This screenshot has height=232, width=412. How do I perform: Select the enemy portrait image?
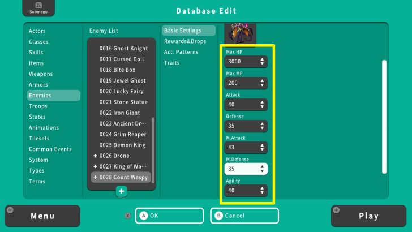pyautogui.click(x=240, y=35)
